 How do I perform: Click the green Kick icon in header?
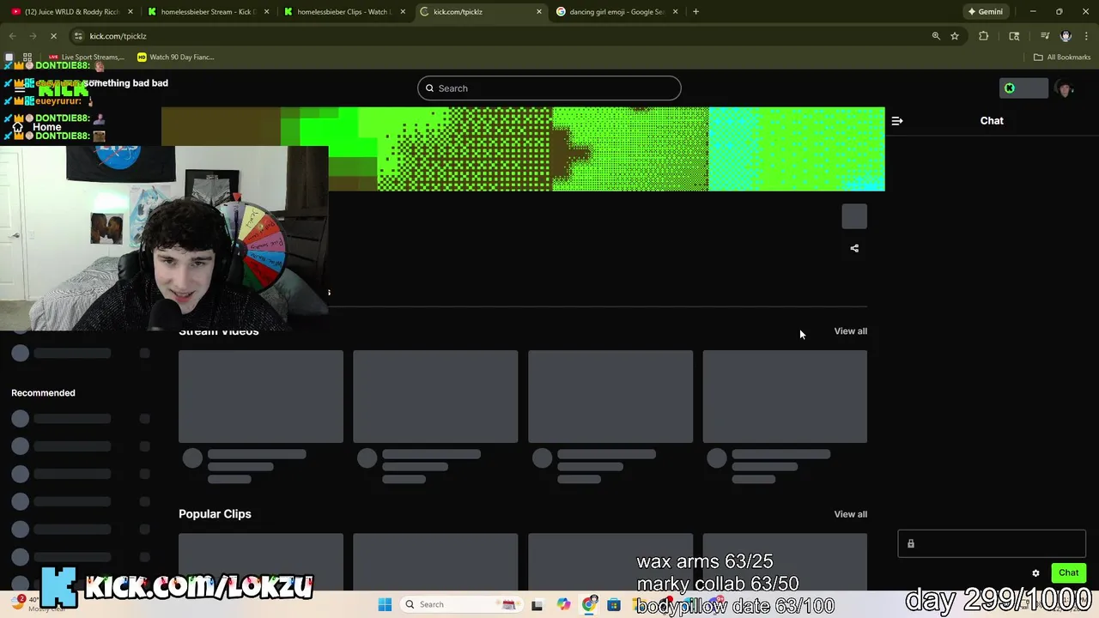click(x=1010, y=88)
